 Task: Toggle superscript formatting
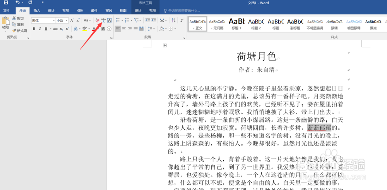pos(67,29)
